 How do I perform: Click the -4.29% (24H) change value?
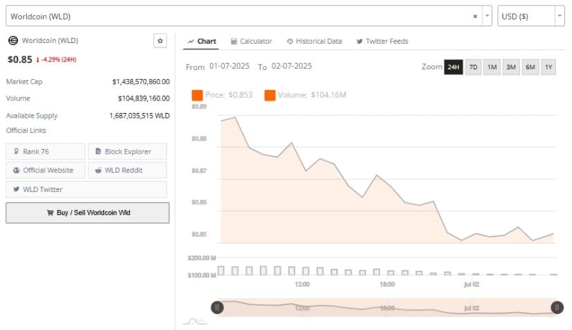coord(58,60)
